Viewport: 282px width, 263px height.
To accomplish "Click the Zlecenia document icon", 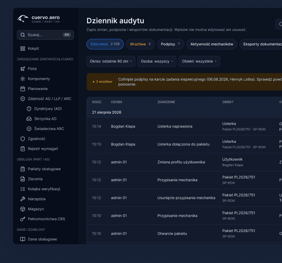I will tap(23, 179).
